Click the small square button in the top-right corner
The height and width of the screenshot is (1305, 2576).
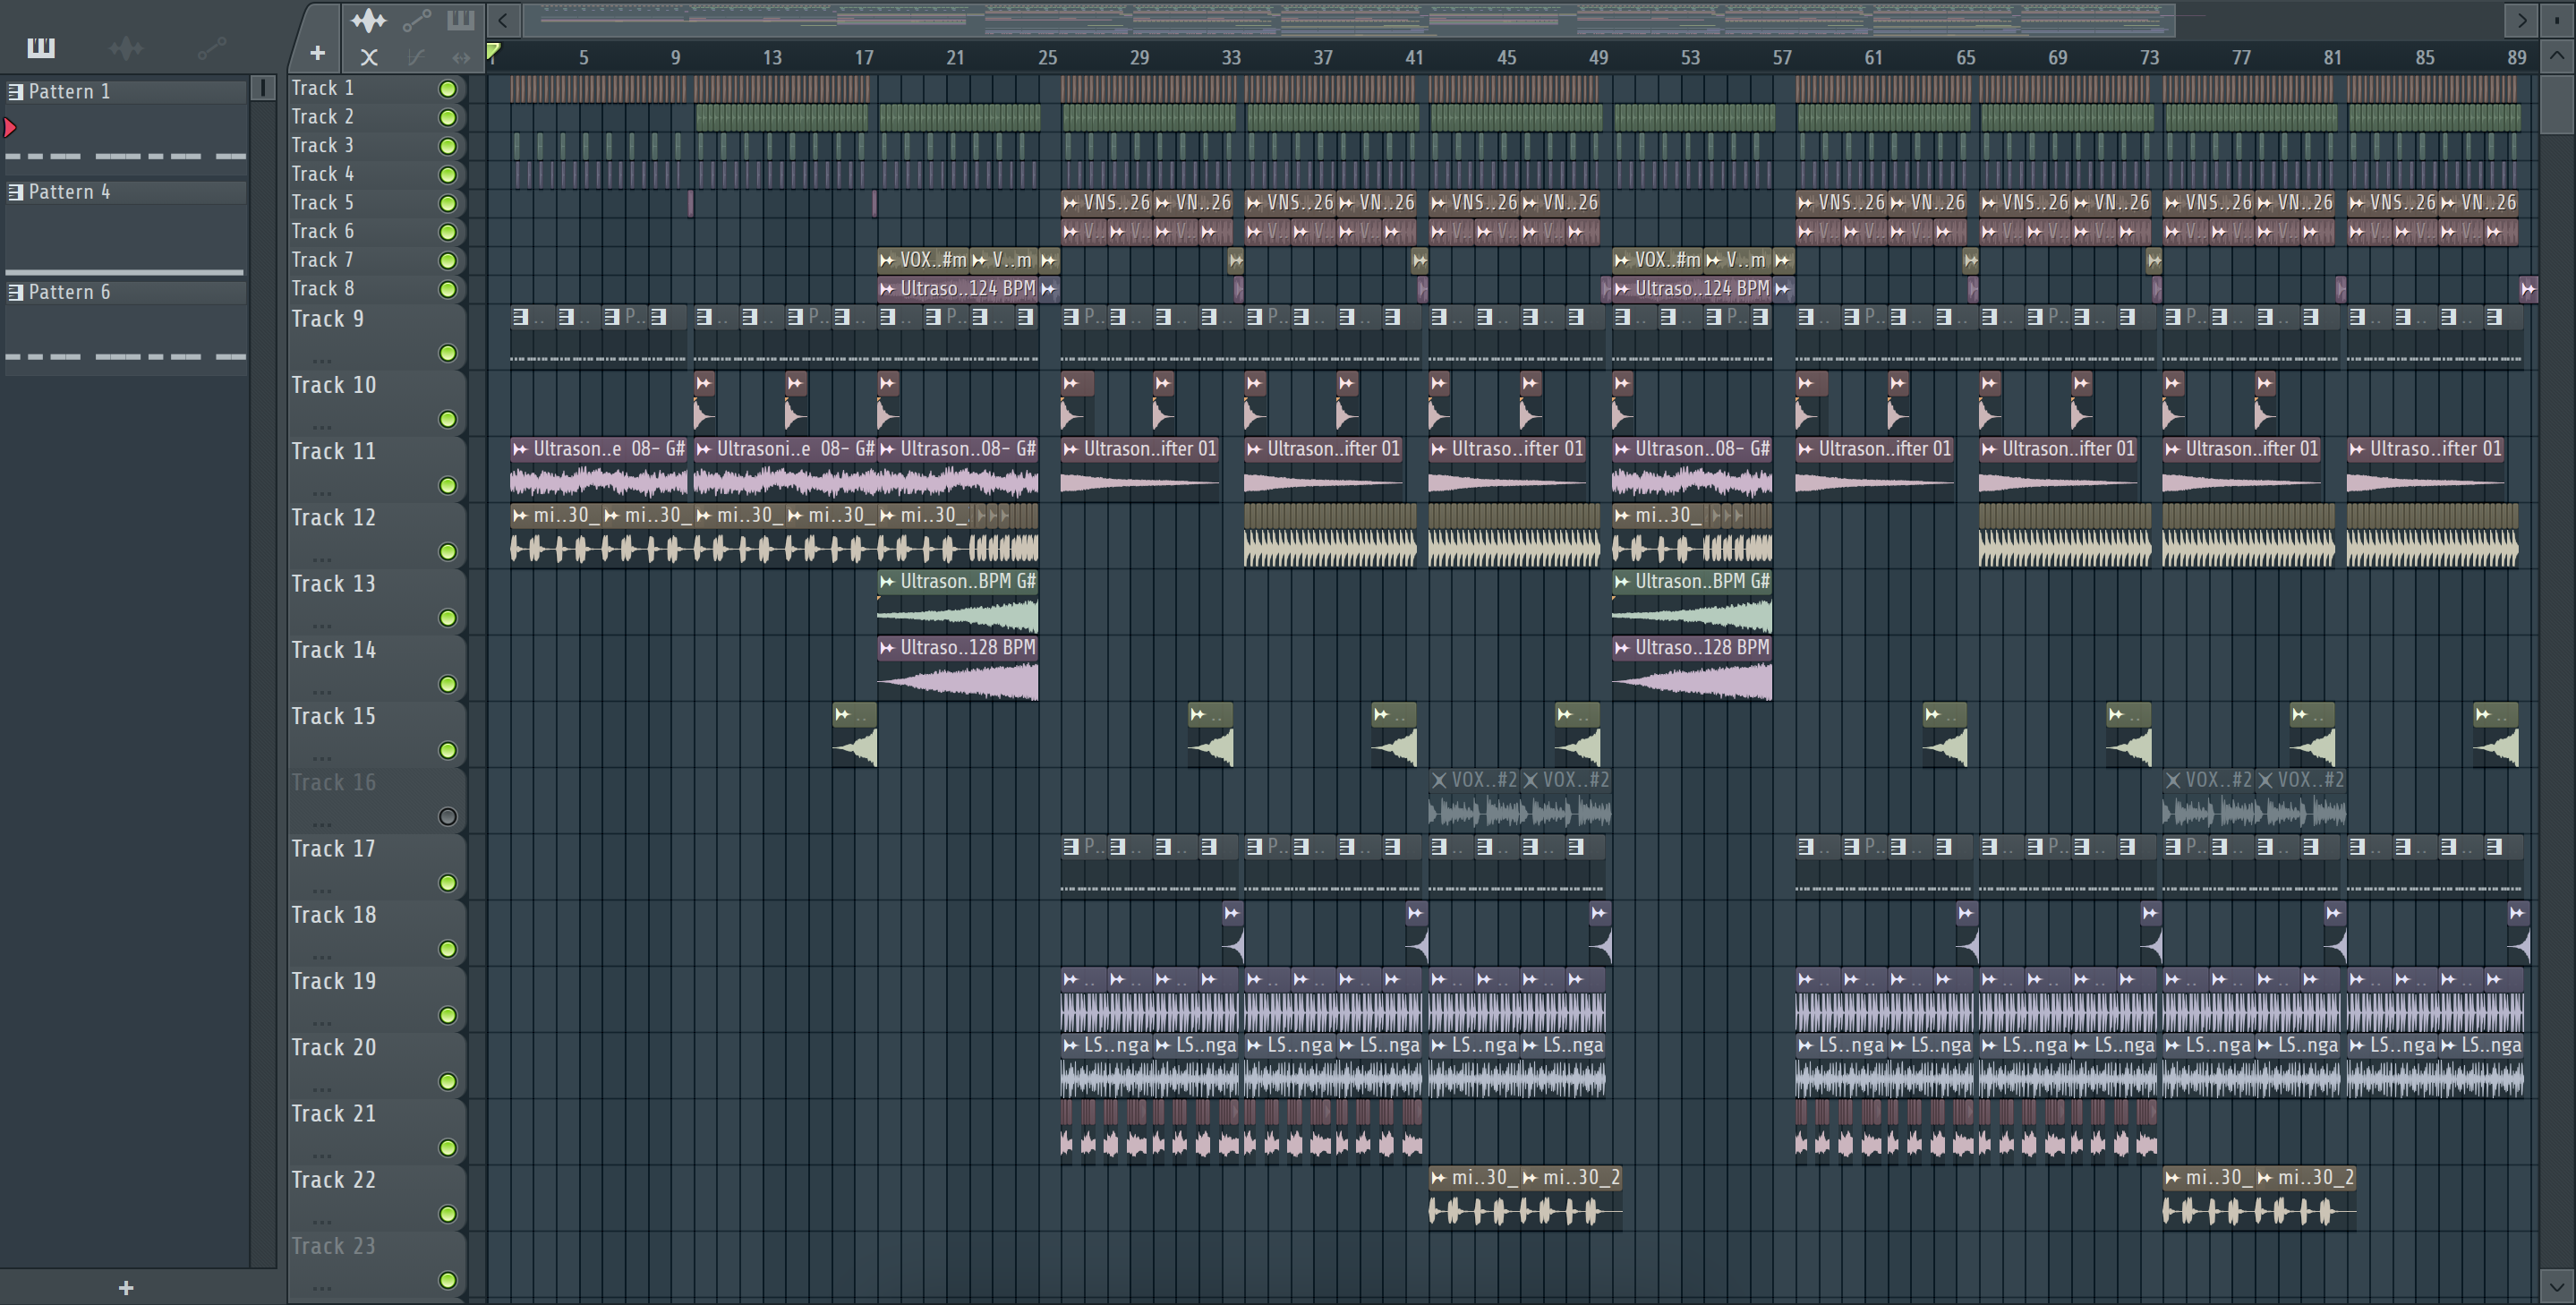click(2557, 19)
